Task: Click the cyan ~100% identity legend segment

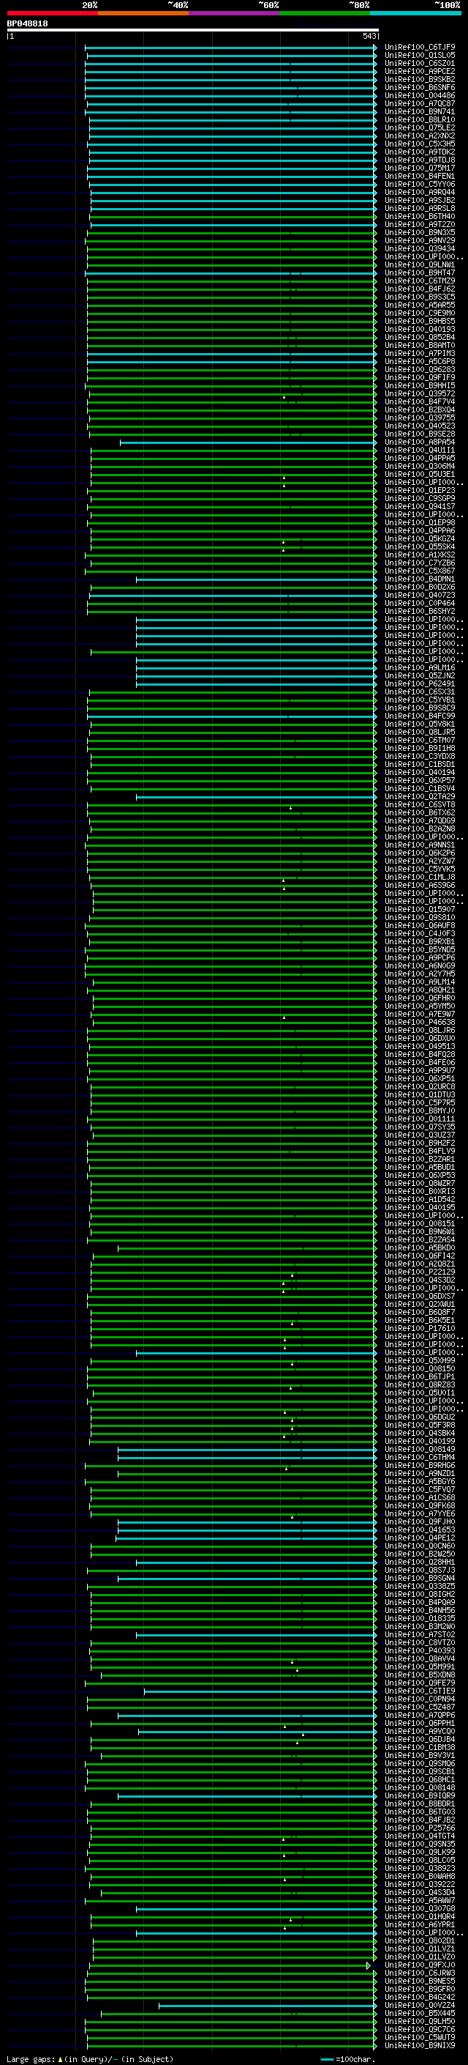Action: coord(415,13)
